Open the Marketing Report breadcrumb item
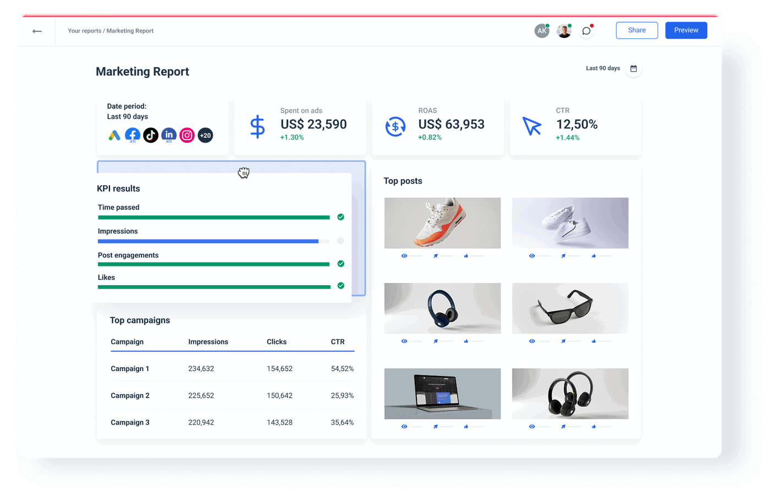Image resolution: width=770 pixels, height=494 pixels. coord(130,31)
